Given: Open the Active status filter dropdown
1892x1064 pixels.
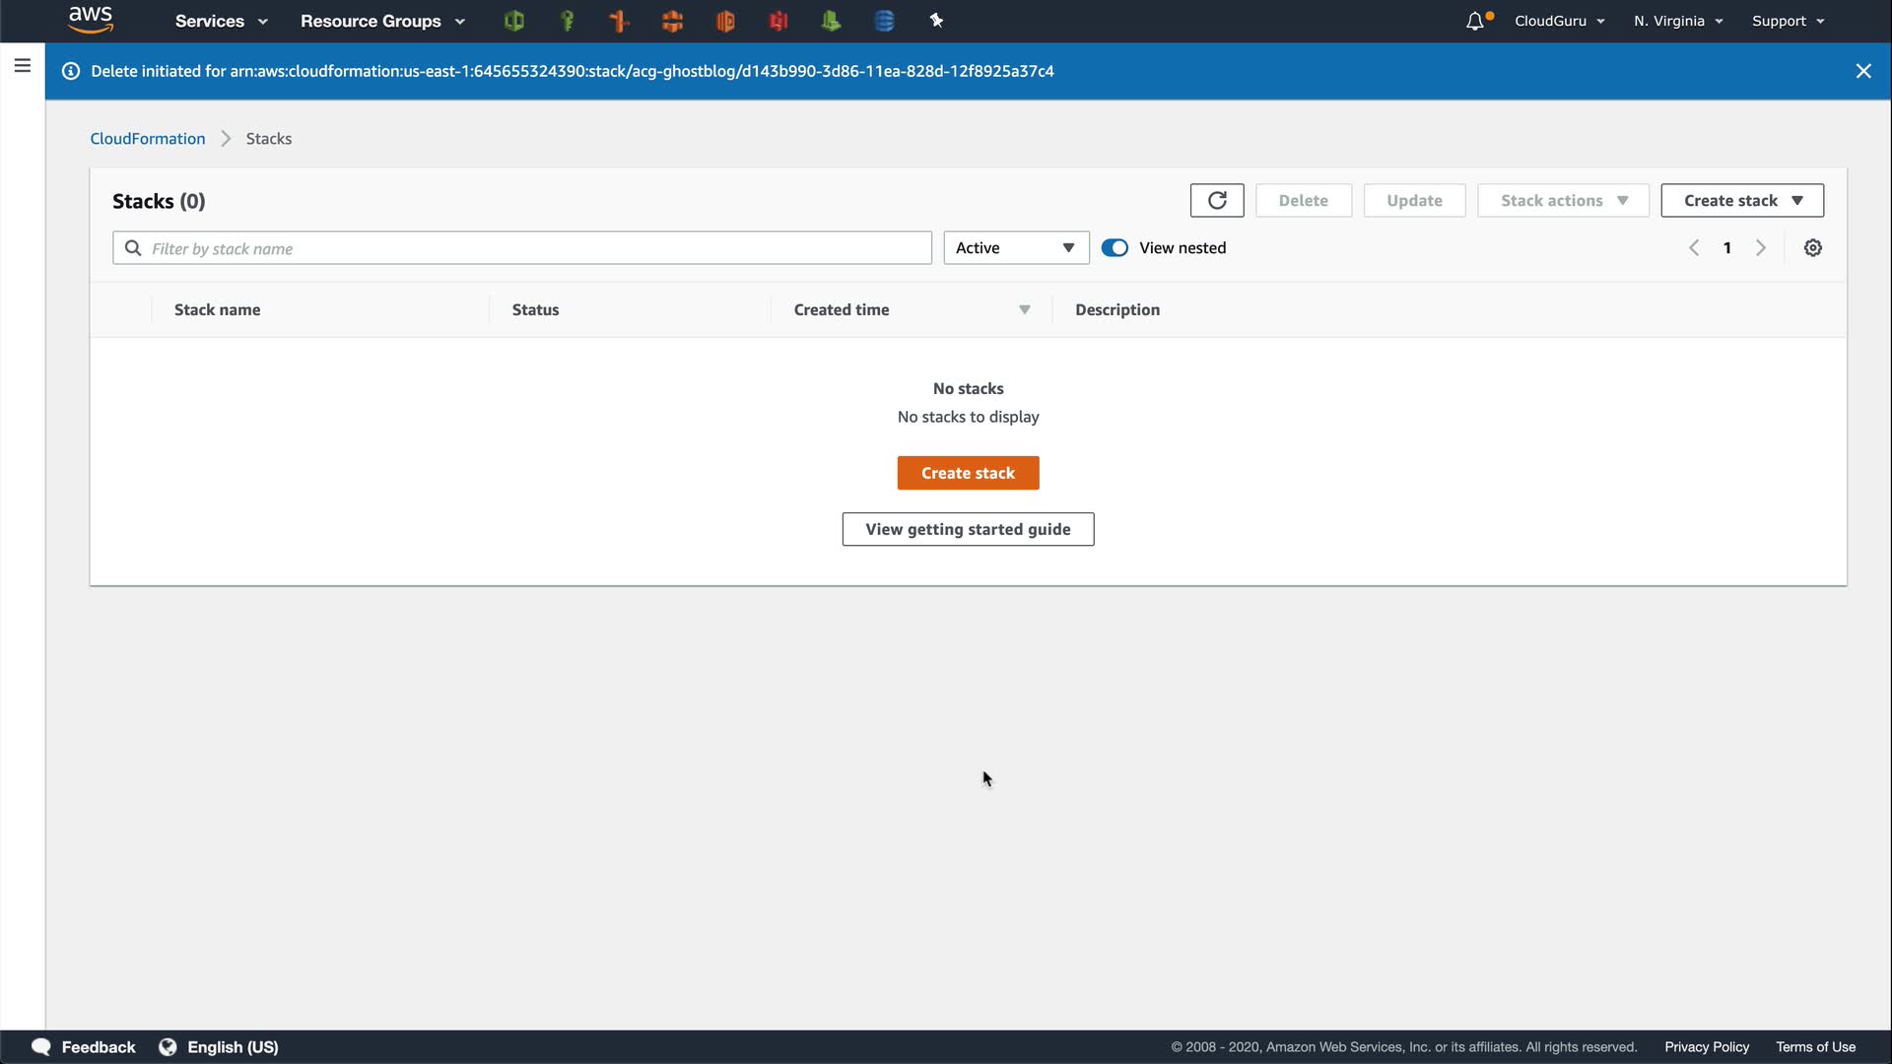Looking at the screenshot, I should [x=1015, y=248].
